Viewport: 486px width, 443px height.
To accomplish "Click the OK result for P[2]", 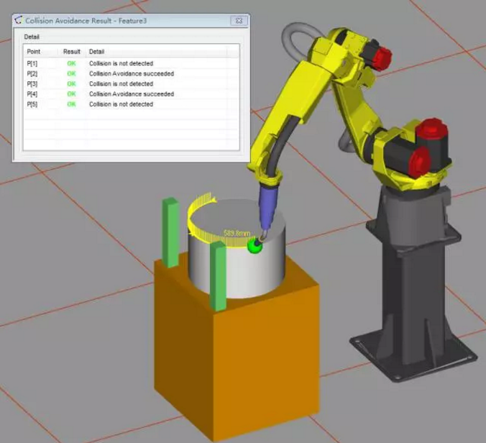I will coord(71,73).
